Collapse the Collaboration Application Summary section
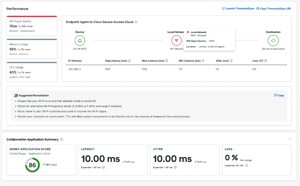 pyautogui.click(x=290, y=139)
